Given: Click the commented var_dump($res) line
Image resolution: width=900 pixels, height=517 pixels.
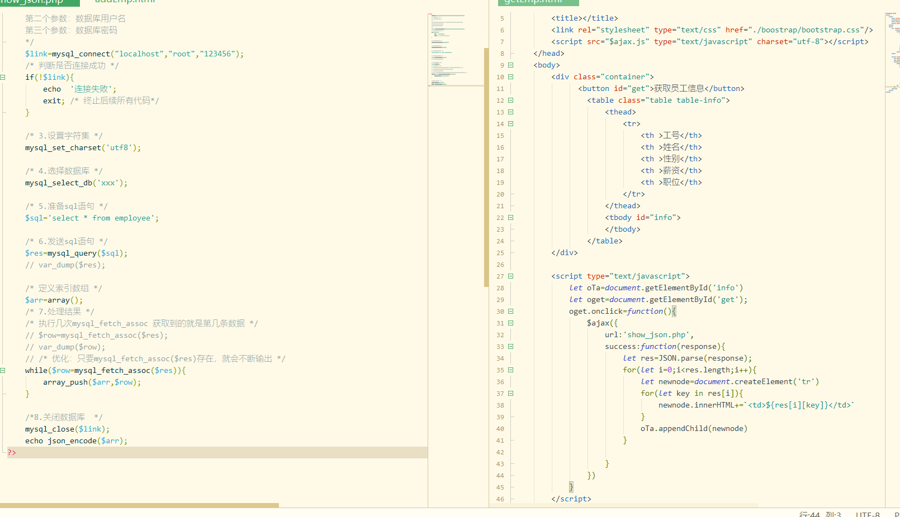Looking at the screenshot, I should (65, 265).
